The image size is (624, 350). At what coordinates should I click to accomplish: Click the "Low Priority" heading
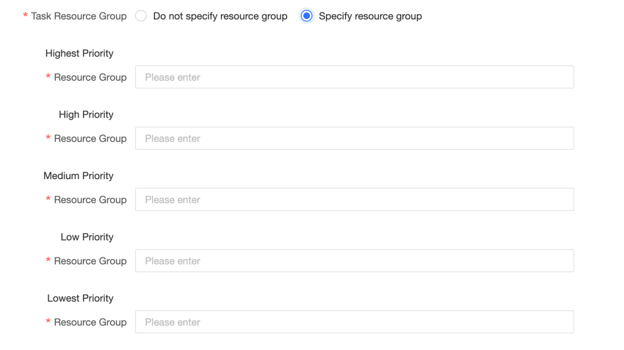click(87, 238)
